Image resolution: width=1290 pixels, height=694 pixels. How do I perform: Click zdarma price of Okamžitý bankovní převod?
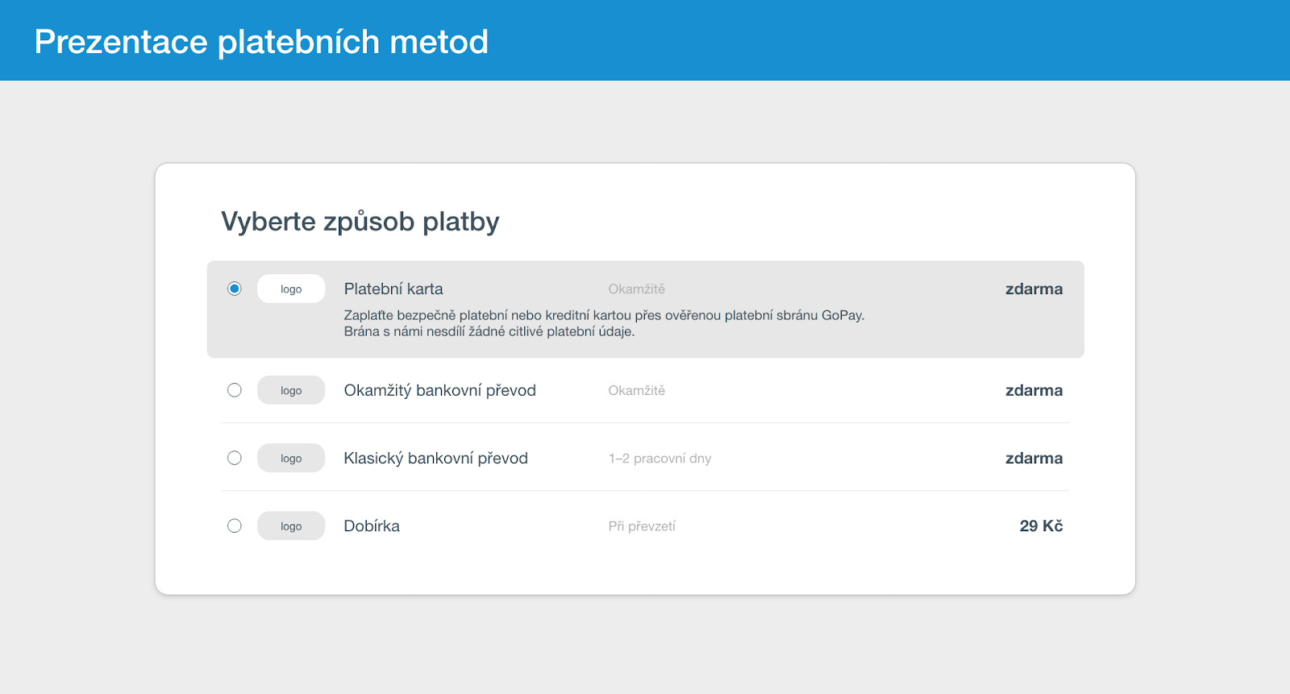click(1034, 390)
